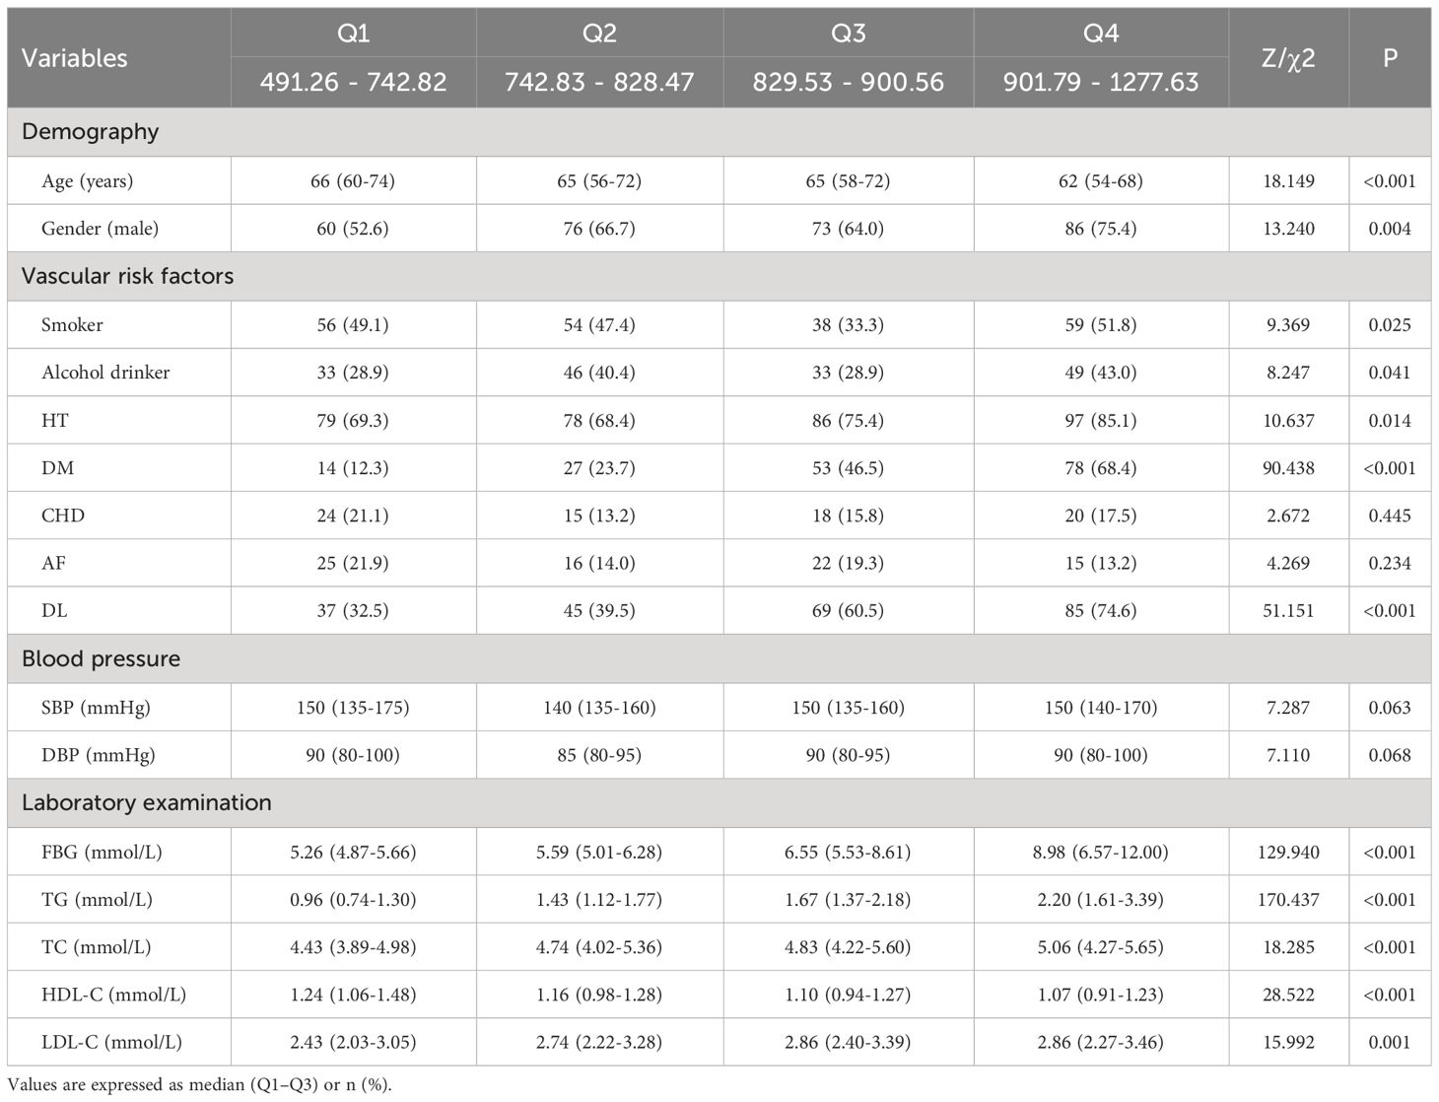Click the HT Q4 value 97 (85.1)

pyautogui.click(x=1101, y=421)
